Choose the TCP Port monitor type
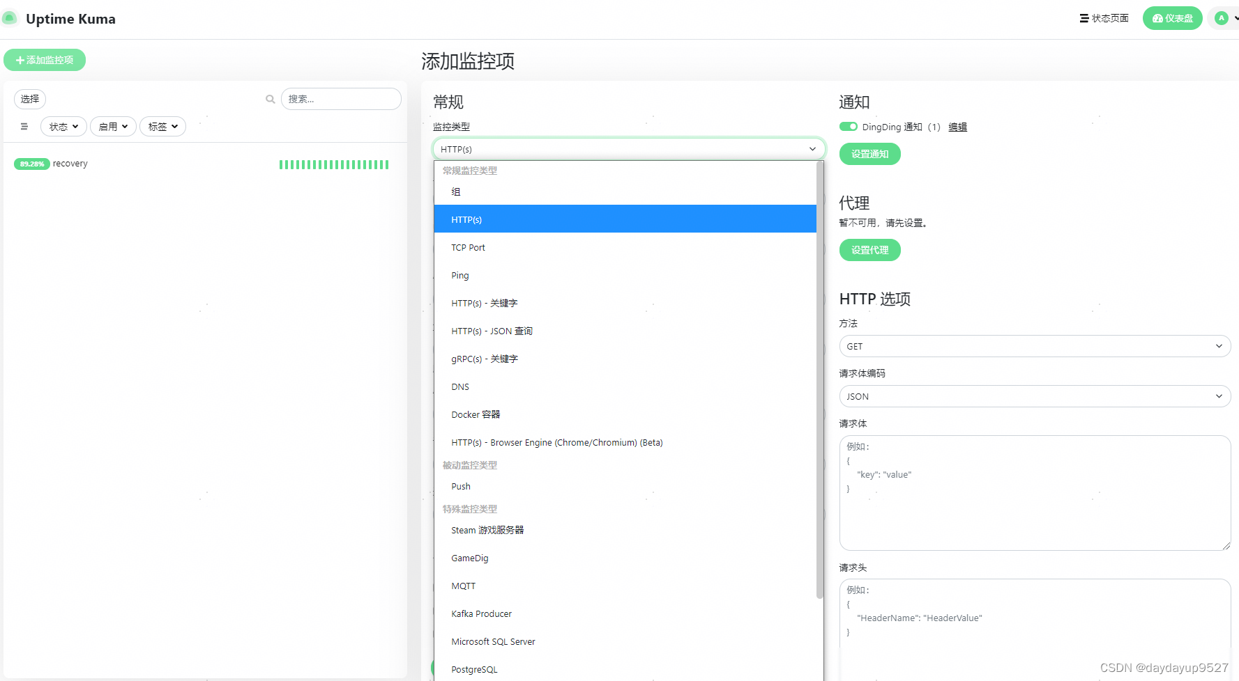 (x=625, y=247)
